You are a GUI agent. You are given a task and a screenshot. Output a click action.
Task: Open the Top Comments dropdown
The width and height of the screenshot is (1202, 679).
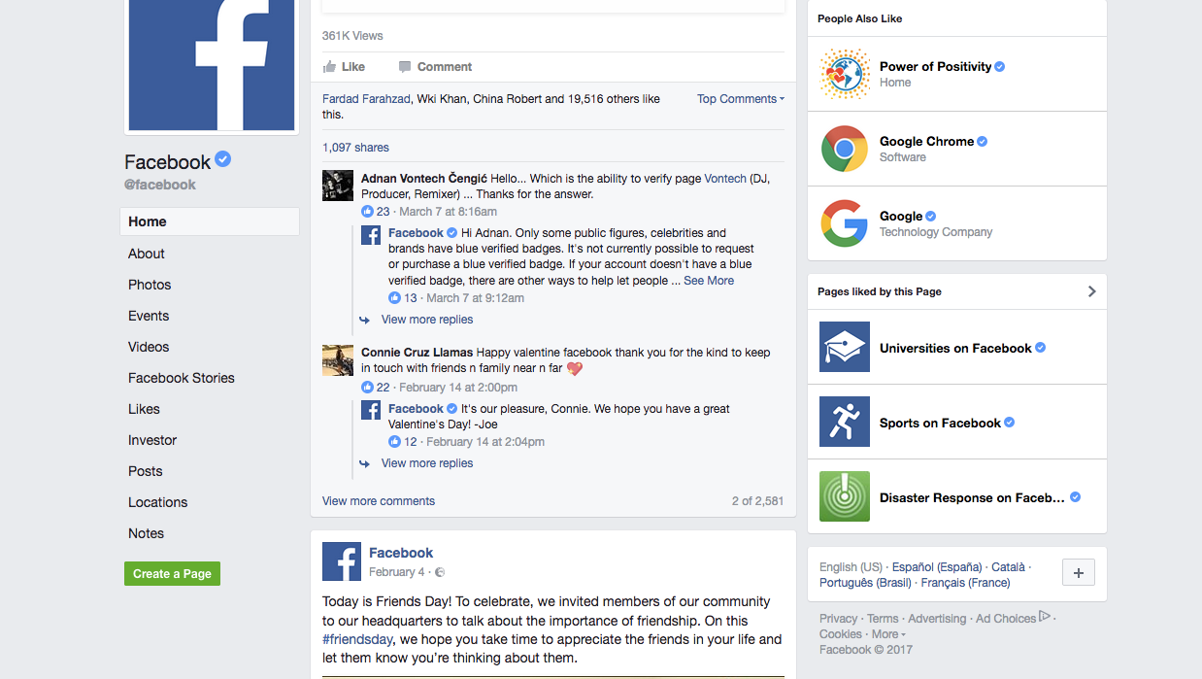740,99
